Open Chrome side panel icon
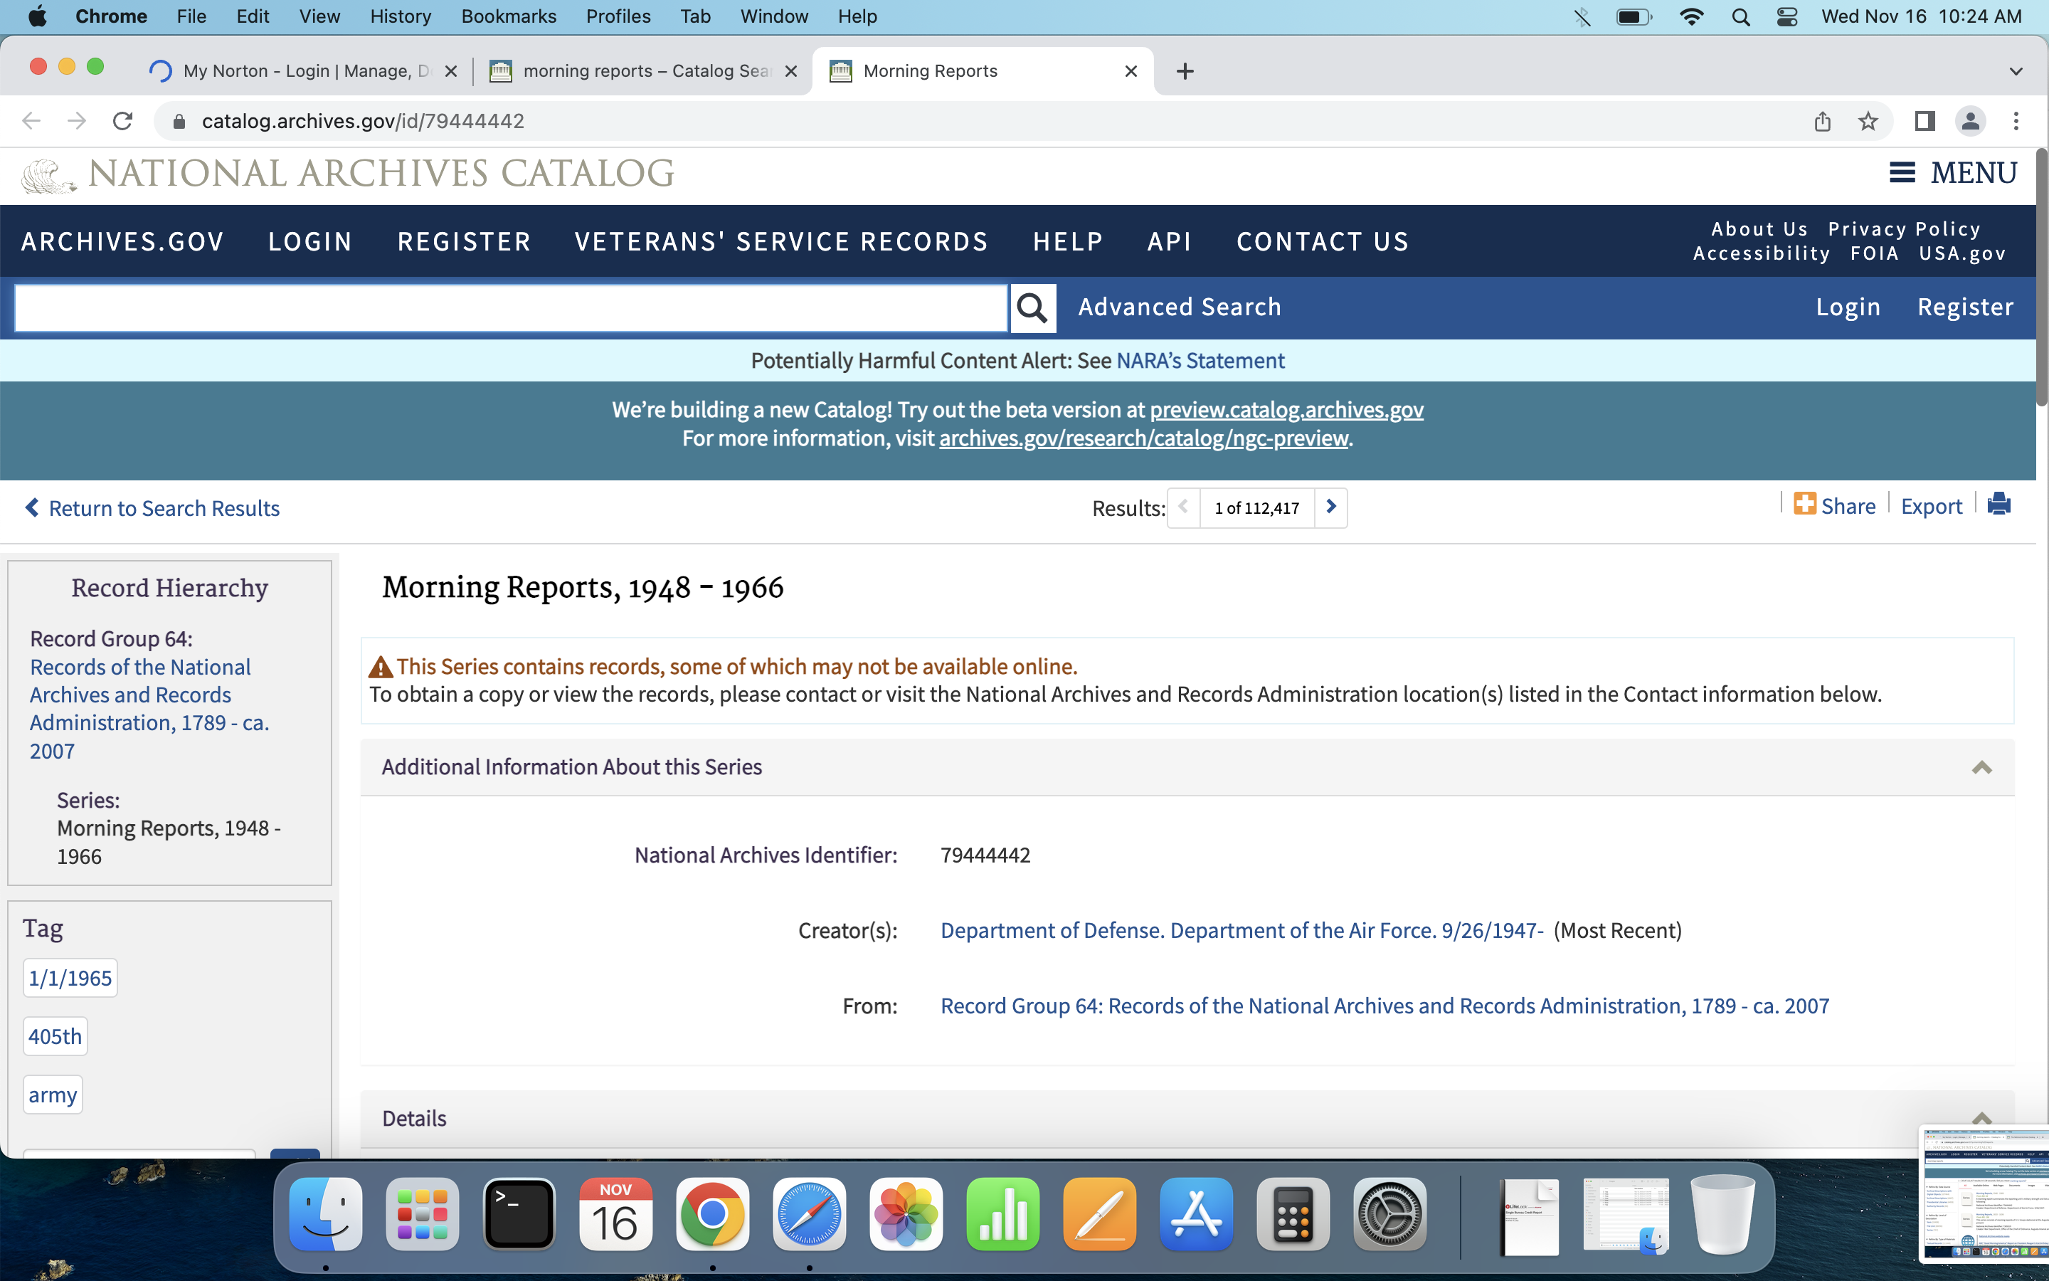Viewport: 2049px width, 1281px height. click(x=1924, y=121)
